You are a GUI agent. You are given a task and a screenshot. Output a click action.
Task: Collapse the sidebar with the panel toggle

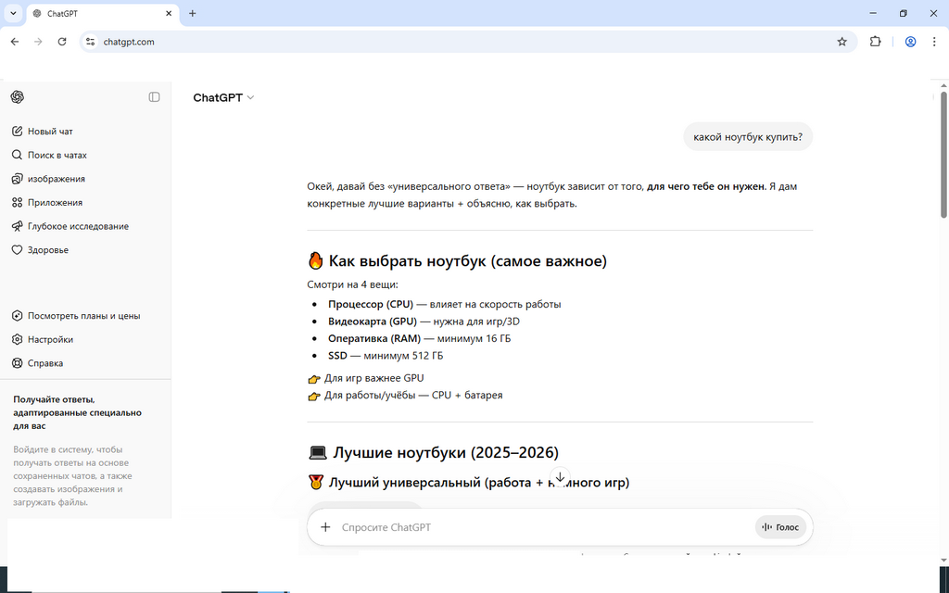pyautogui.click(x=154, y=97)
